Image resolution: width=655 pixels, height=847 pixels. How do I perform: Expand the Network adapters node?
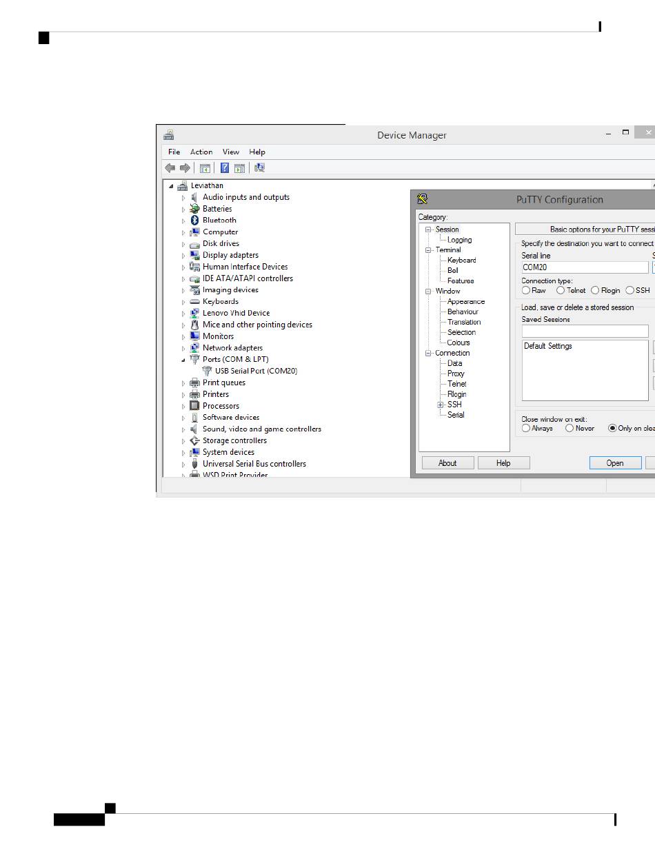(183, 348)
